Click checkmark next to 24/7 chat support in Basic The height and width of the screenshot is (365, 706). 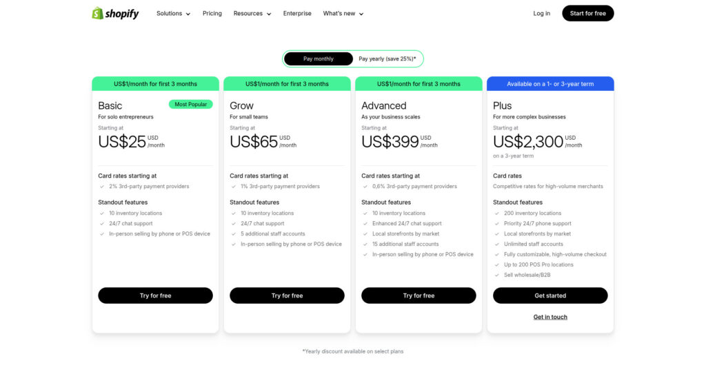[102, 223]
